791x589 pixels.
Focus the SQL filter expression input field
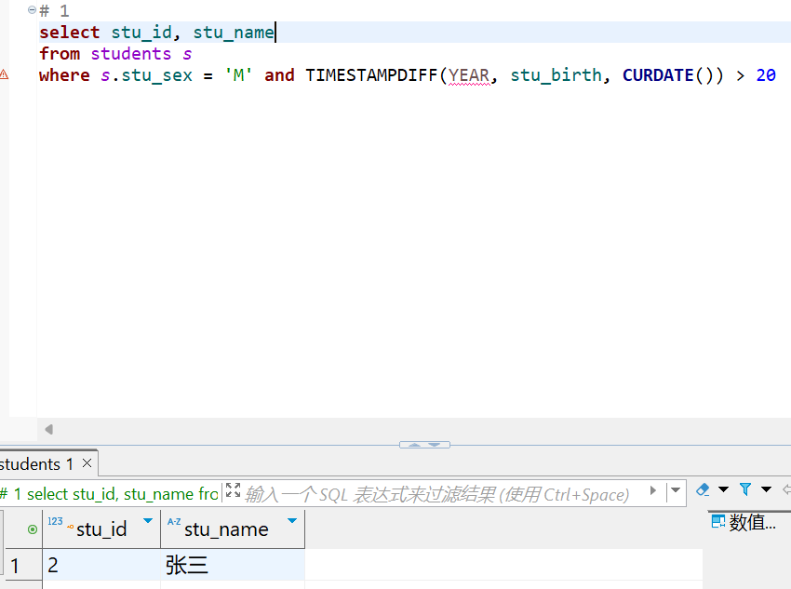(437, 494)
